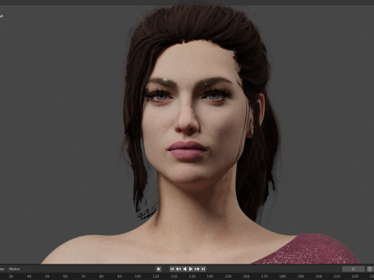Jump to the next keyframe
This screenshot has width=374, height=280.
(197, 269)
